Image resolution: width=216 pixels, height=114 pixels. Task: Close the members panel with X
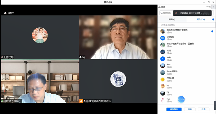(210, 7)
